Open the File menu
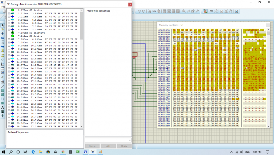 (3, 6)
